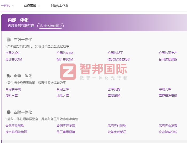Click the flowchart icon in 业务流程图 button
The image size is (187, 143).
[41, 26]
